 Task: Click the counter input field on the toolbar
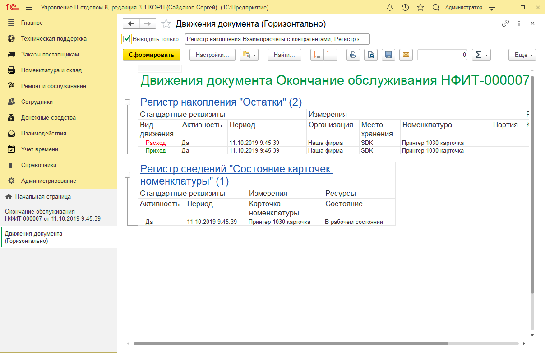point(443,55)
